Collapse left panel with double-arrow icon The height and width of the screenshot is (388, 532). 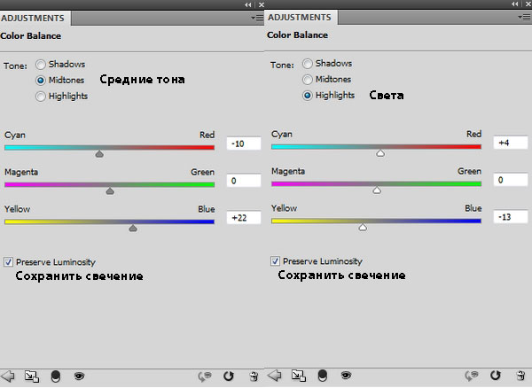coord(248,4)
